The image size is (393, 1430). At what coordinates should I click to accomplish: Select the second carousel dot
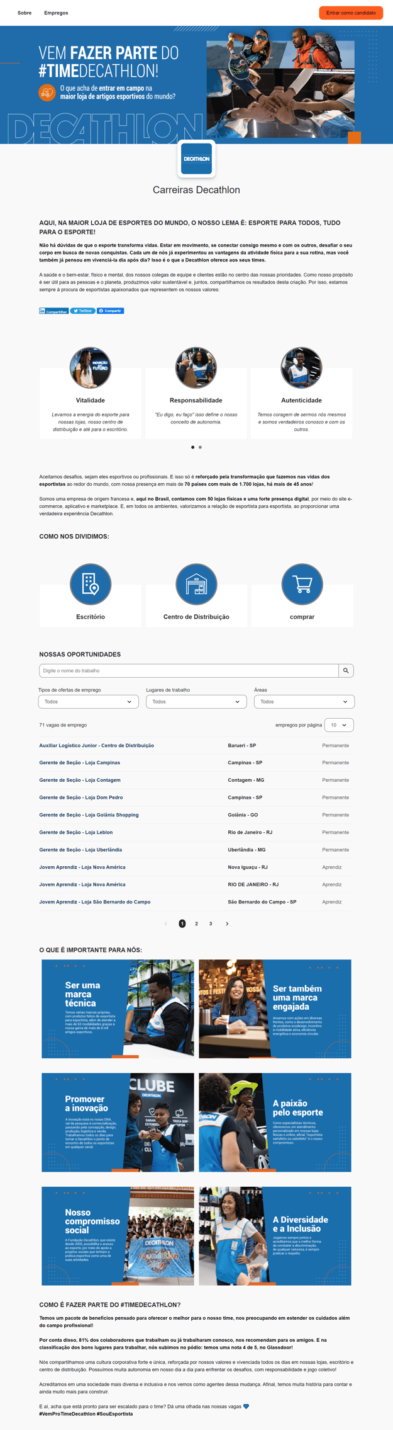coord(200,447)
